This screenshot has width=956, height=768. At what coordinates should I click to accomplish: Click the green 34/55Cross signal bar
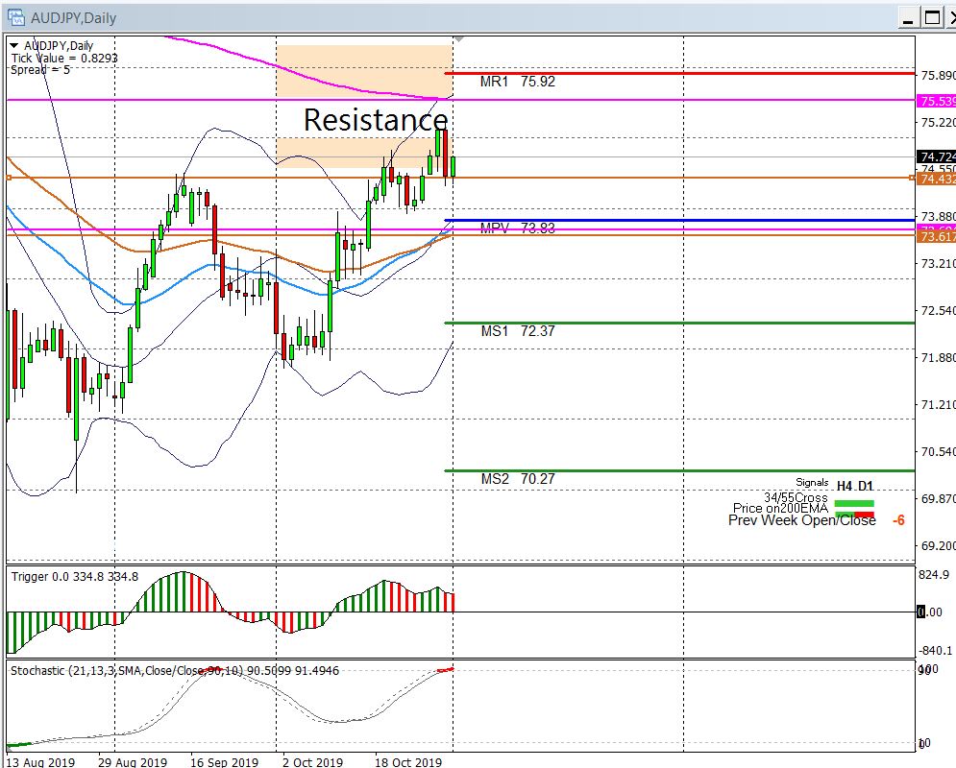coord(854,502)
